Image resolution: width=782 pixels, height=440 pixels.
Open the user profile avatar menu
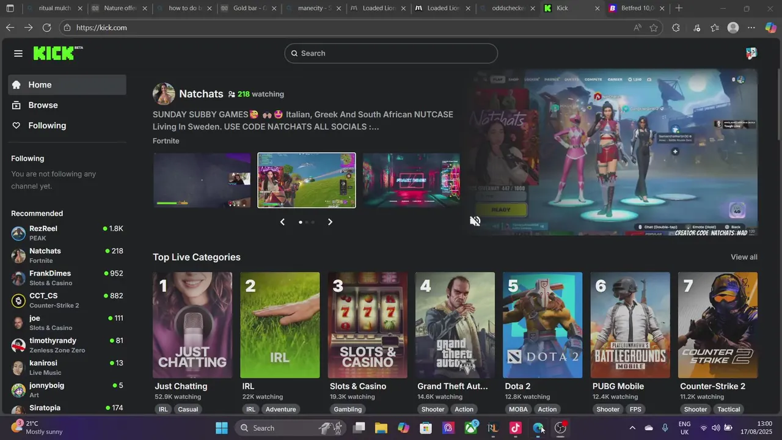tap(751, 53)
